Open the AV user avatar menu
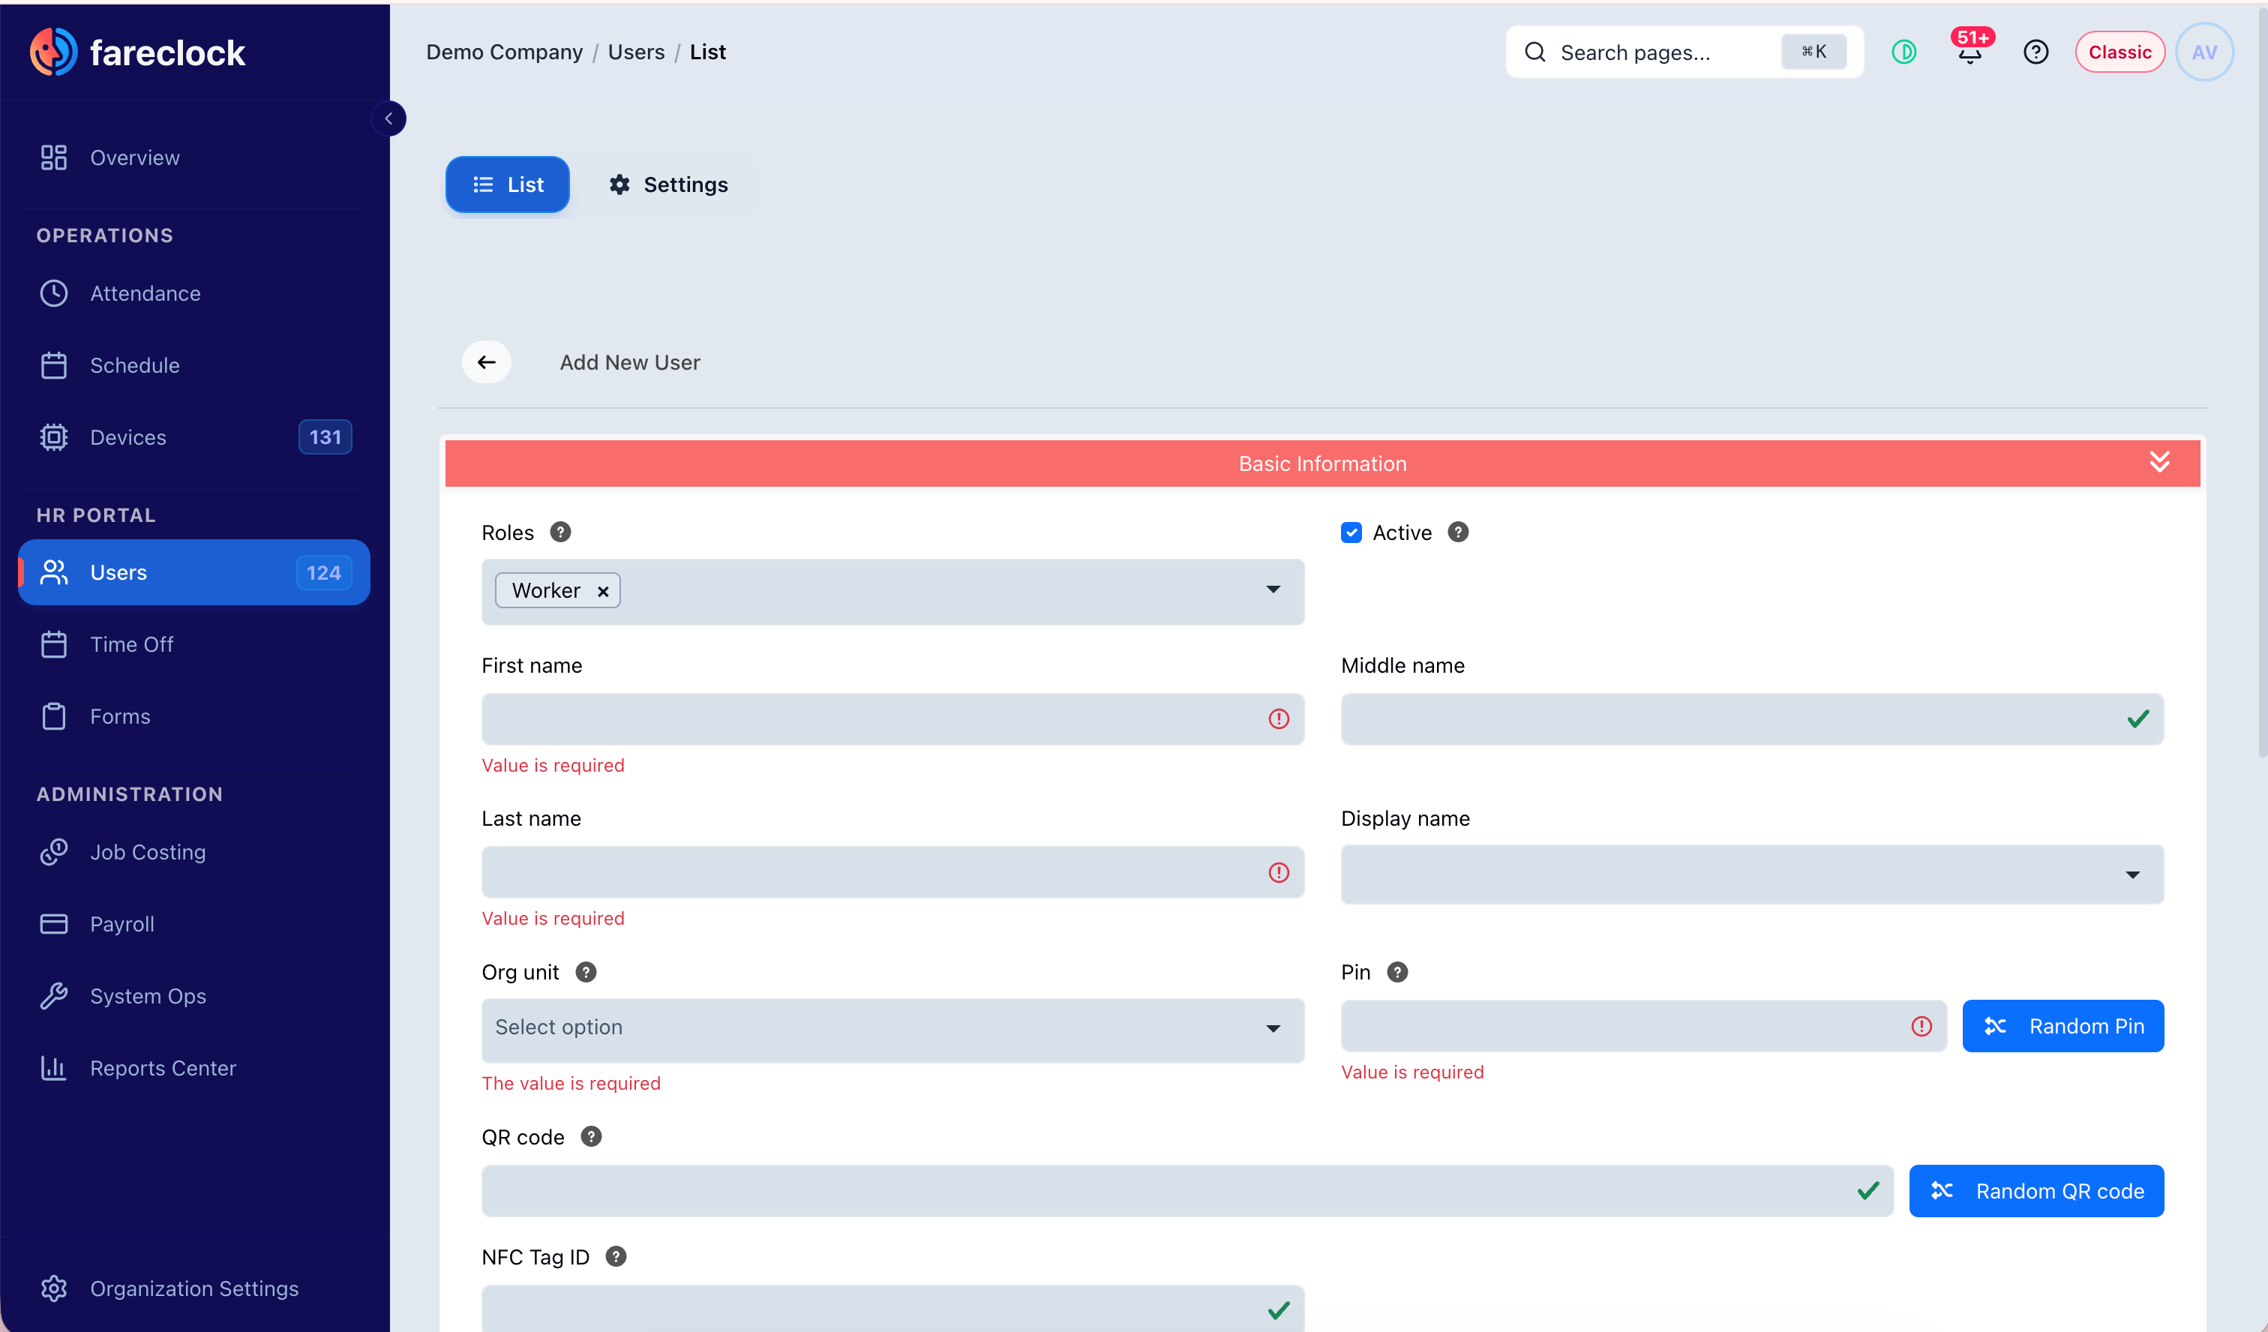The image size is (2268, 1332). [2204, 52]
